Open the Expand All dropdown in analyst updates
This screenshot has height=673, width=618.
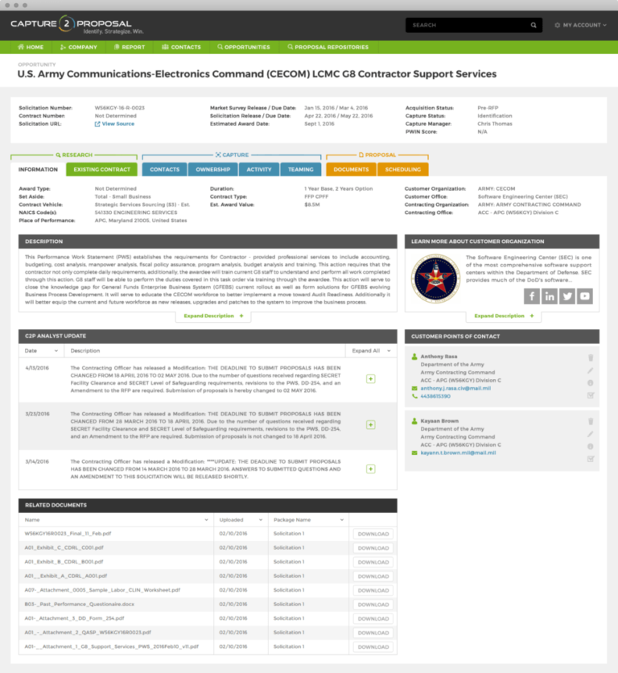coord(371,351)
